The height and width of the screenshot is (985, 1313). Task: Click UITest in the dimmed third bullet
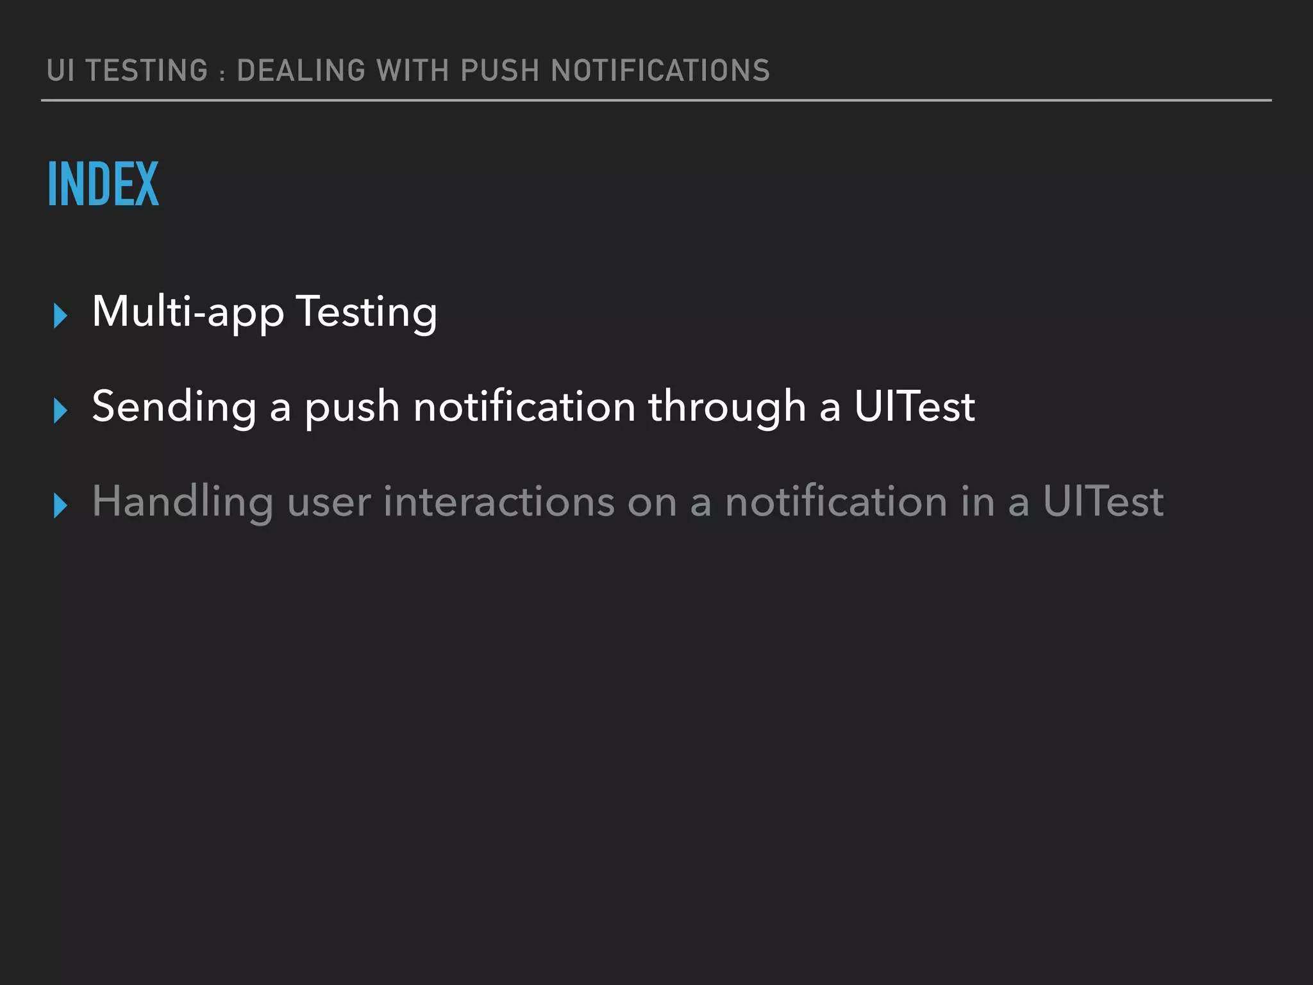[1103, 501]
